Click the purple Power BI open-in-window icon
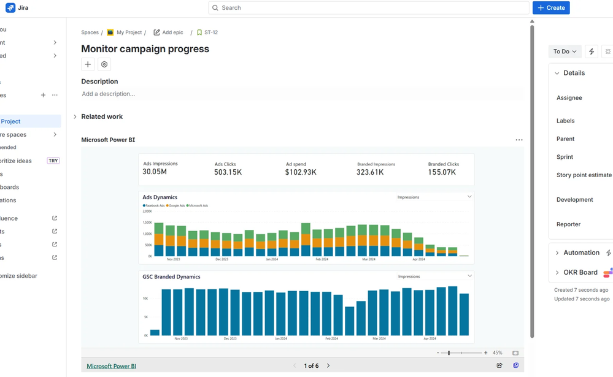 coord(515,365)
